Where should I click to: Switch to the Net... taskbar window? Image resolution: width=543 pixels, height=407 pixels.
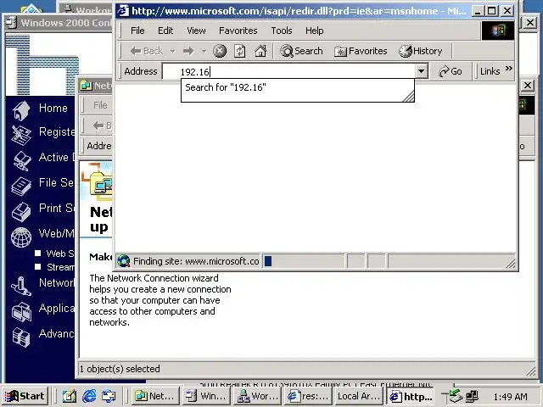click(154, 396)
